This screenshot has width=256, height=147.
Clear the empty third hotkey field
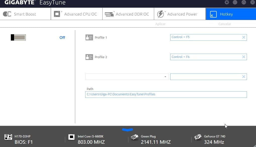coord(244,77)
